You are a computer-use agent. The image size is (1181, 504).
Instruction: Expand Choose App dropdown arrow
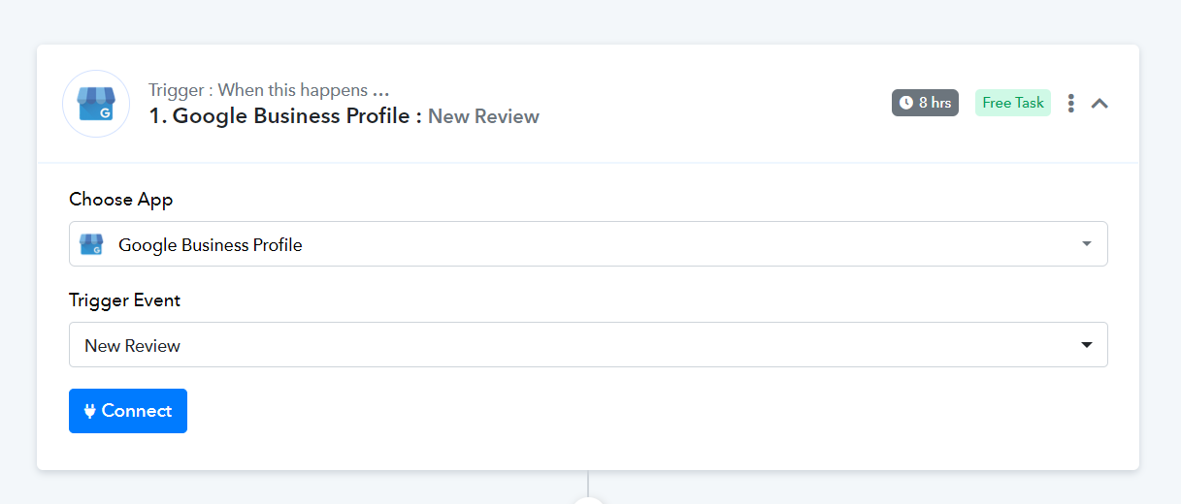click(1087, 244)
